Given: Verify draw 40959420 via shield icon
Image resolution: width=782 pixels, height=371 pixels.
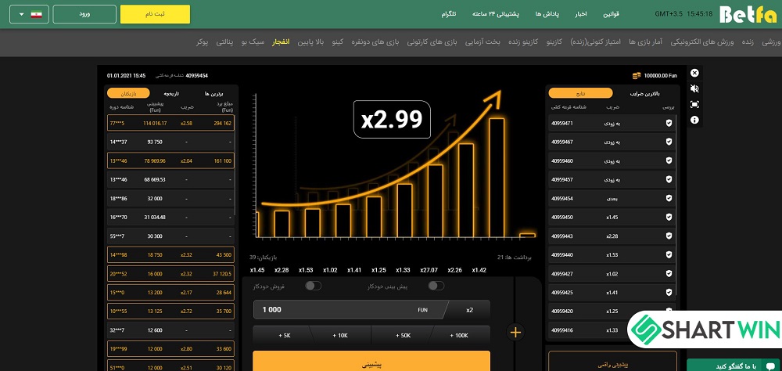Looking at the screenshot, I should [x=669, y=311].
